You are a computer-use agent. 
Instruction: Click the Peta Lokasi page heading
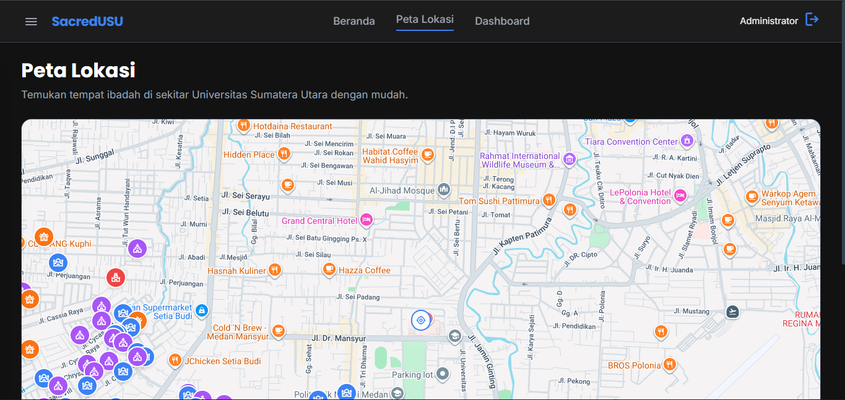point(78,70)
